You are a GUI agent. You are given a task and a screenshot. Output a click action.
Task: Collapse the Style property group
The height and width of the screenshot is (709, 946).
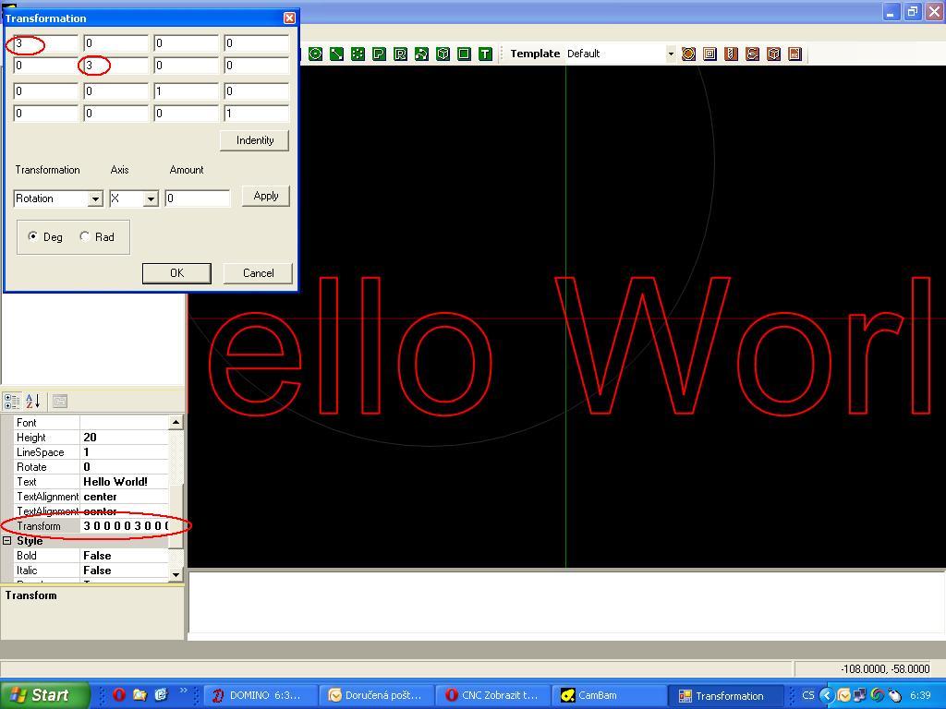(x=7, y=541)
